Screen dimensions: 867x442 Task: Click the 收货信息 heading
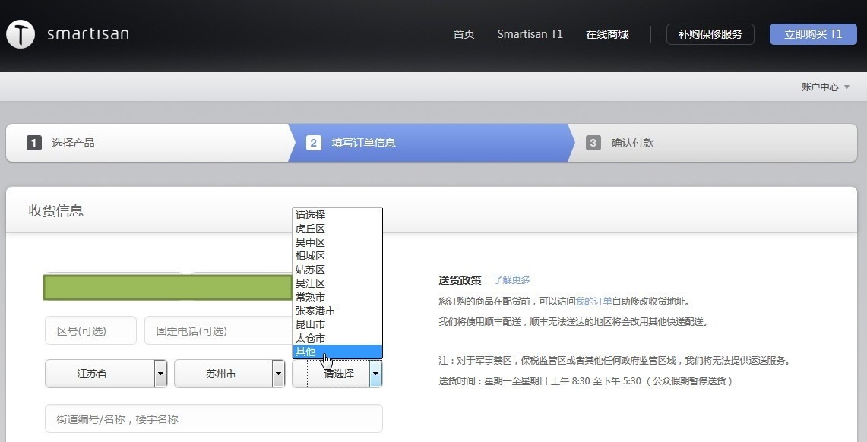55,210
